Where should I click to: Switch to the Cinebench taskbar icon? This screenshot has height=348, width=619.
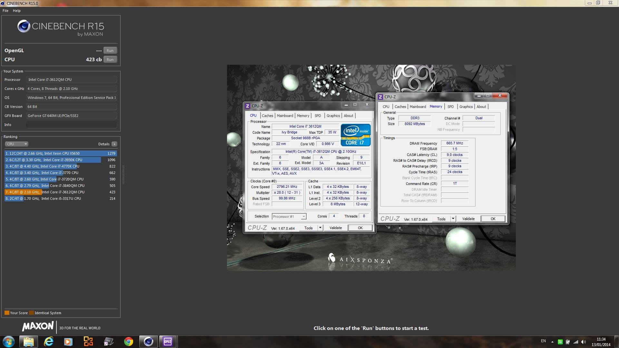click(x=148, y=342)
